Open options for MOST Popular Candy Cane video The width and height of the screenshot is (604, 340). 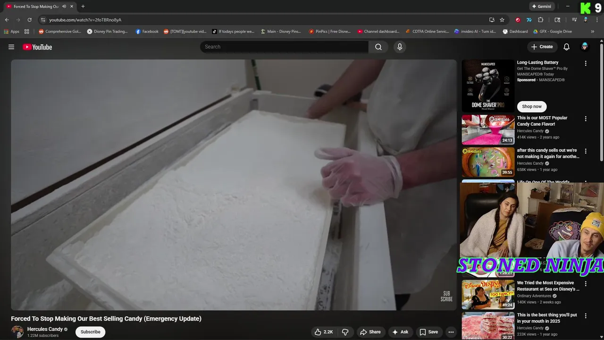[586, 119]
